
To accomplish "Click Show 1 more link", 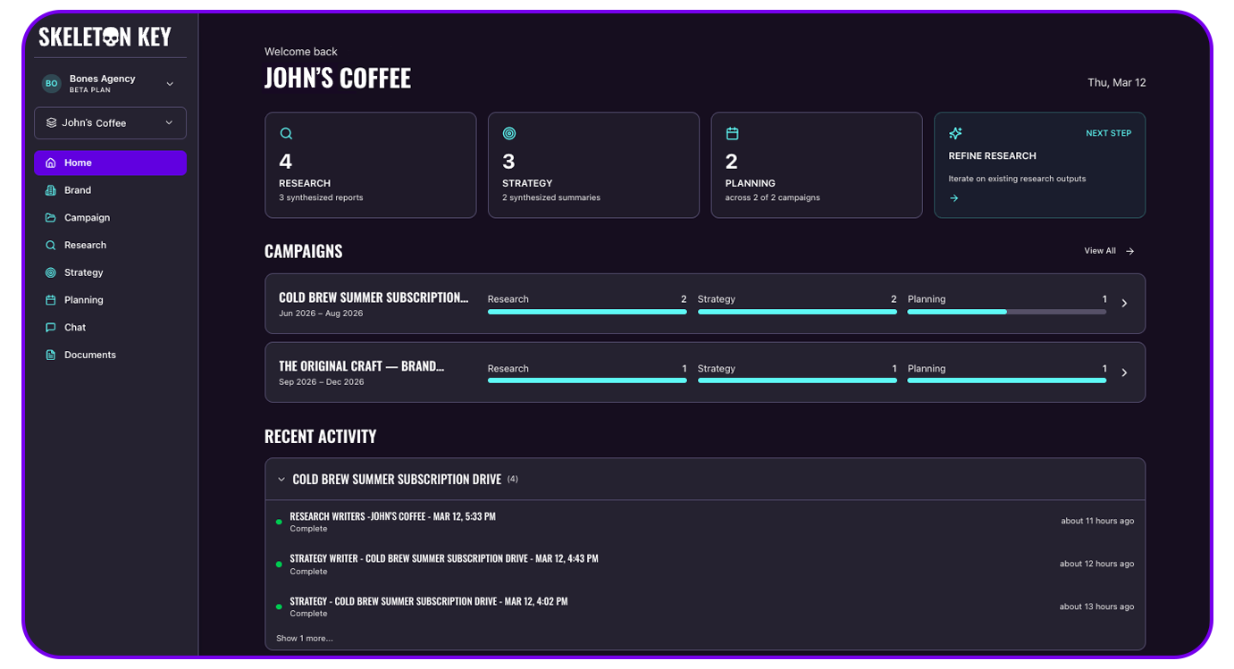I will pos(304,639).
